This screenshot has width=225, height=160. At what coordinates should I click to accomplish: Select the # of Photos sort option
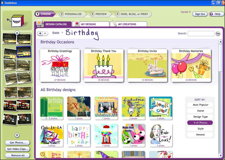(200, 122)
